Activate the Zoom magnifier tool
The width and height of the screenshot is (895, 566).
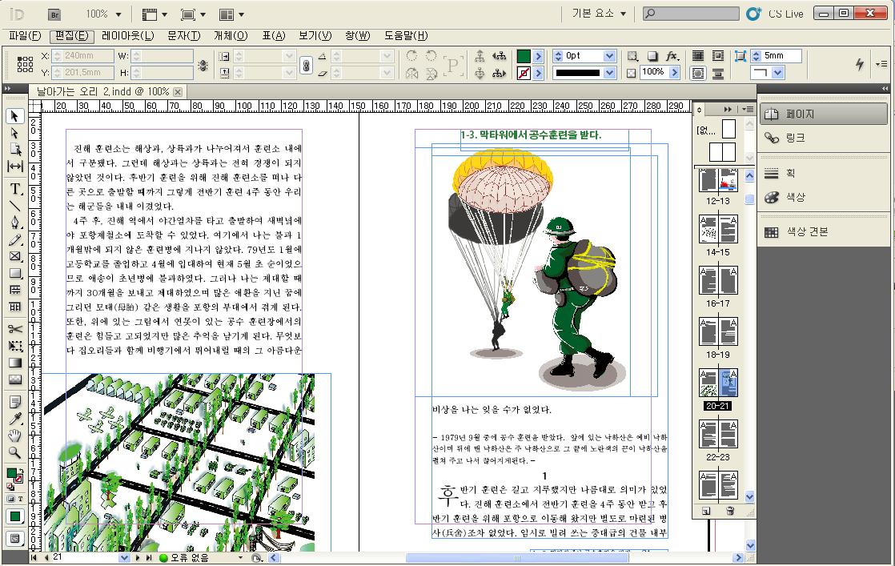(14, 452)
